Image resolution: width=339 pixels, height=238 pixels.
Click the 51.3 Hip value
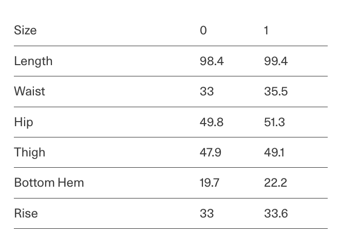(x=274, y=122)
